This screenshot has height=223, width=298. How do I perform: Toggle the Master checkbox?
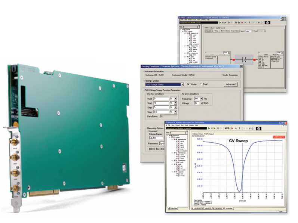188,84
